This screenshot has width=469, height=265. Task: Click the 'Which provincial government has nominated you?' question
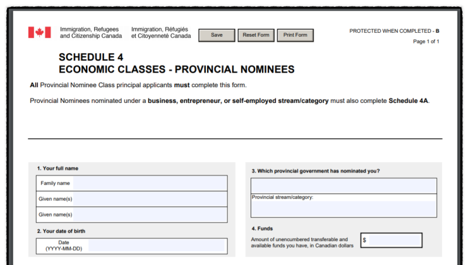coord(316,171)
